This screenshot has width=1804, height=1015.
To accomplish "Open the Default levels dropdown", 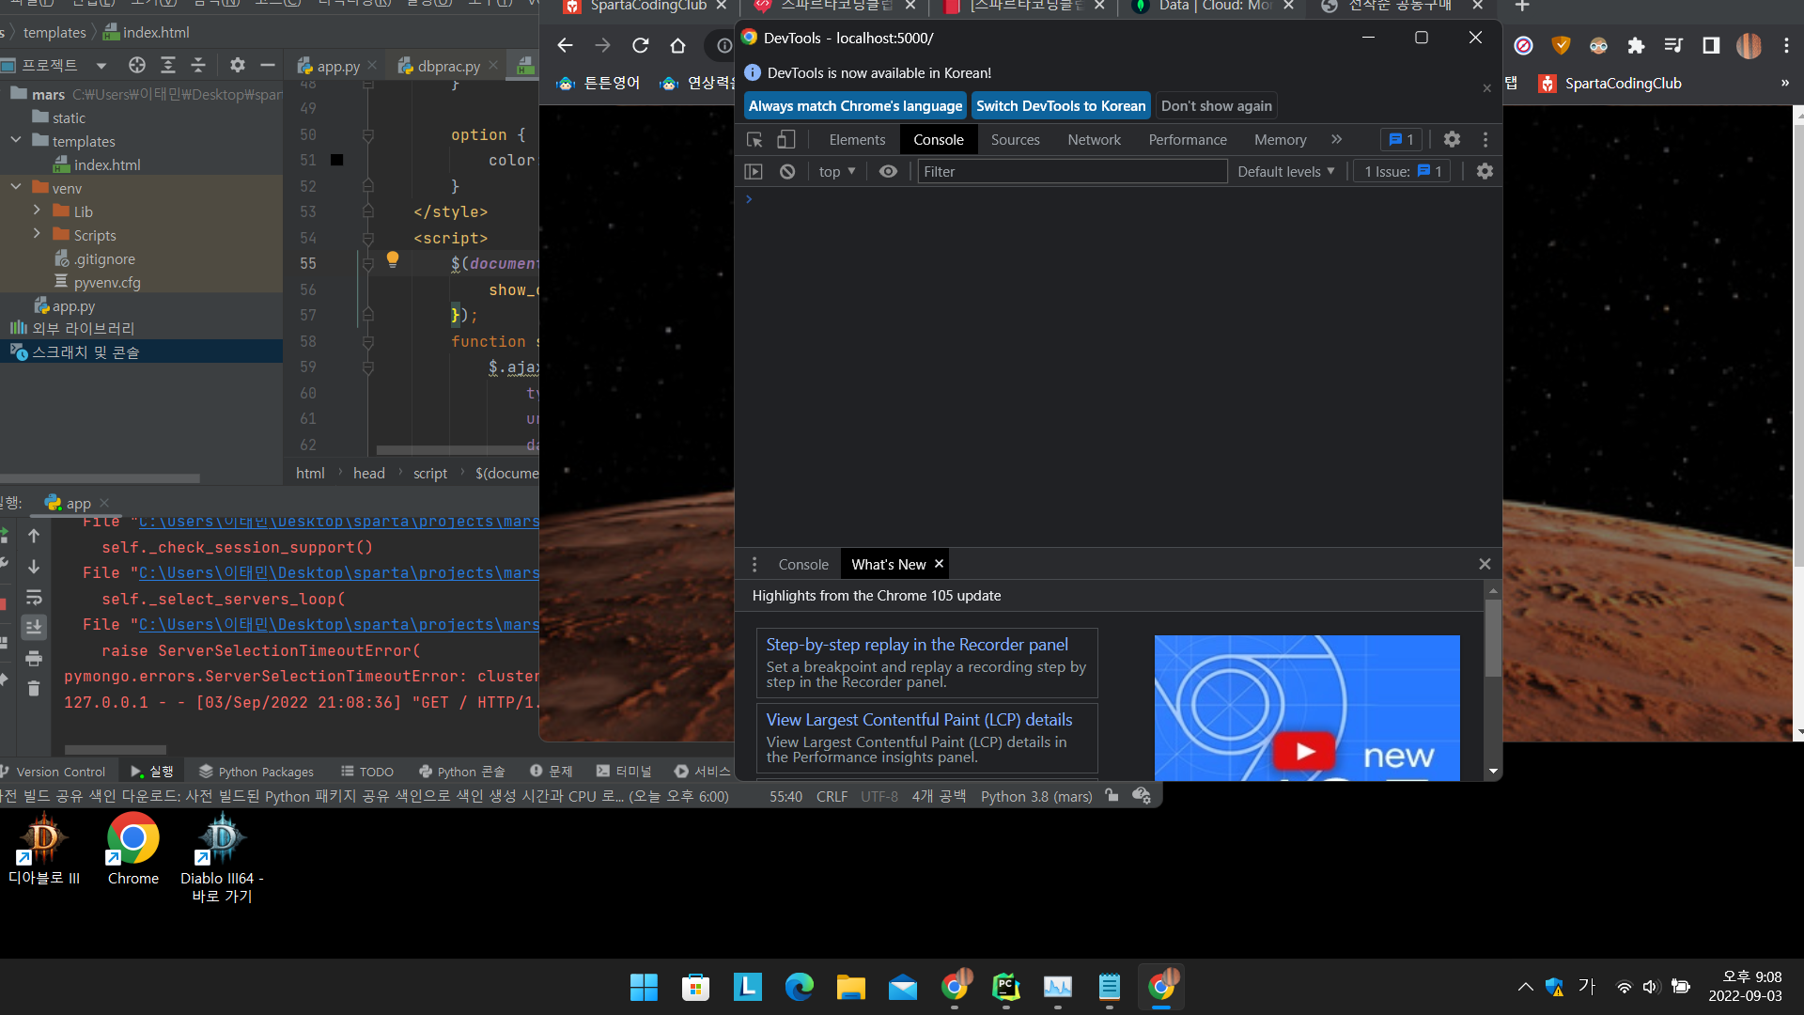I will pos(1286,171).
